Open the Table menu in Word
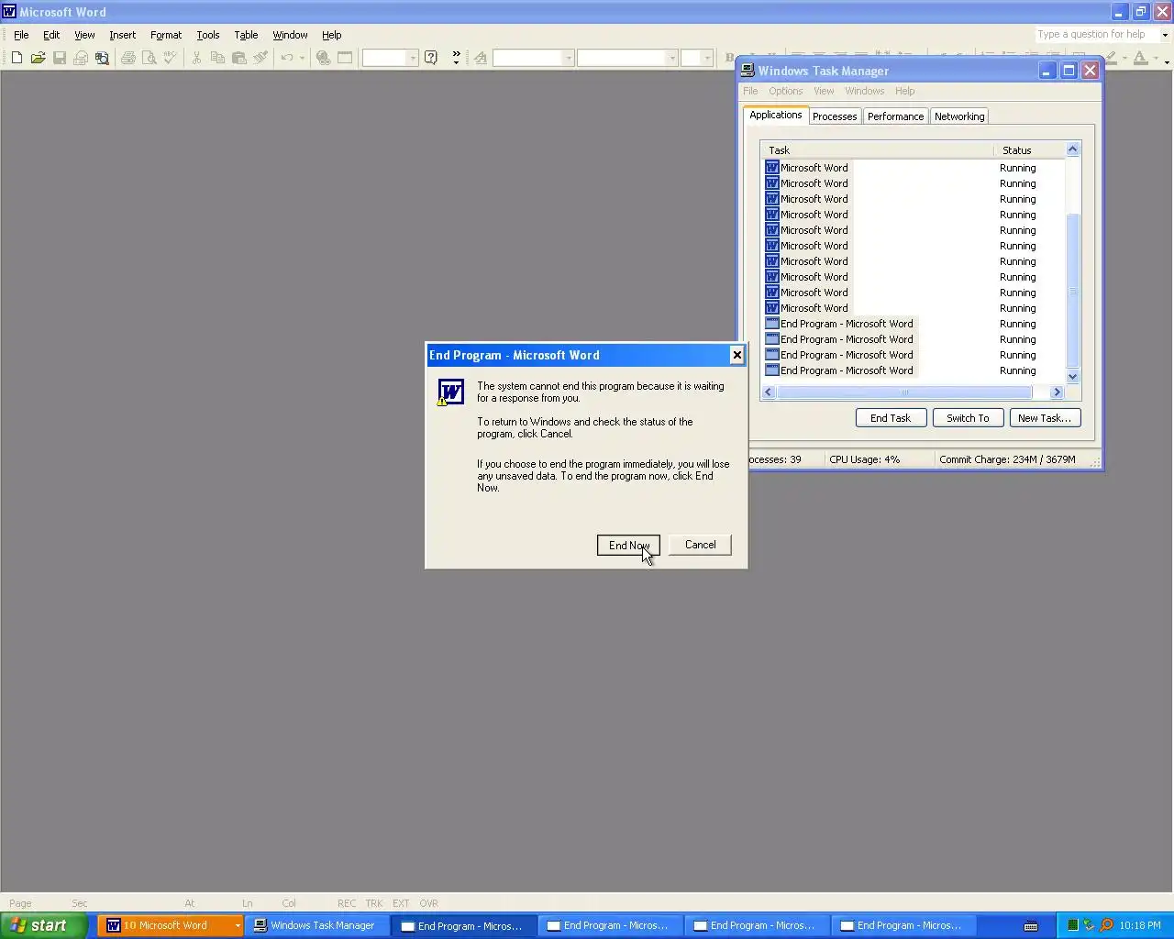Viewport: 1174px width, 939px height. (246, 35)
